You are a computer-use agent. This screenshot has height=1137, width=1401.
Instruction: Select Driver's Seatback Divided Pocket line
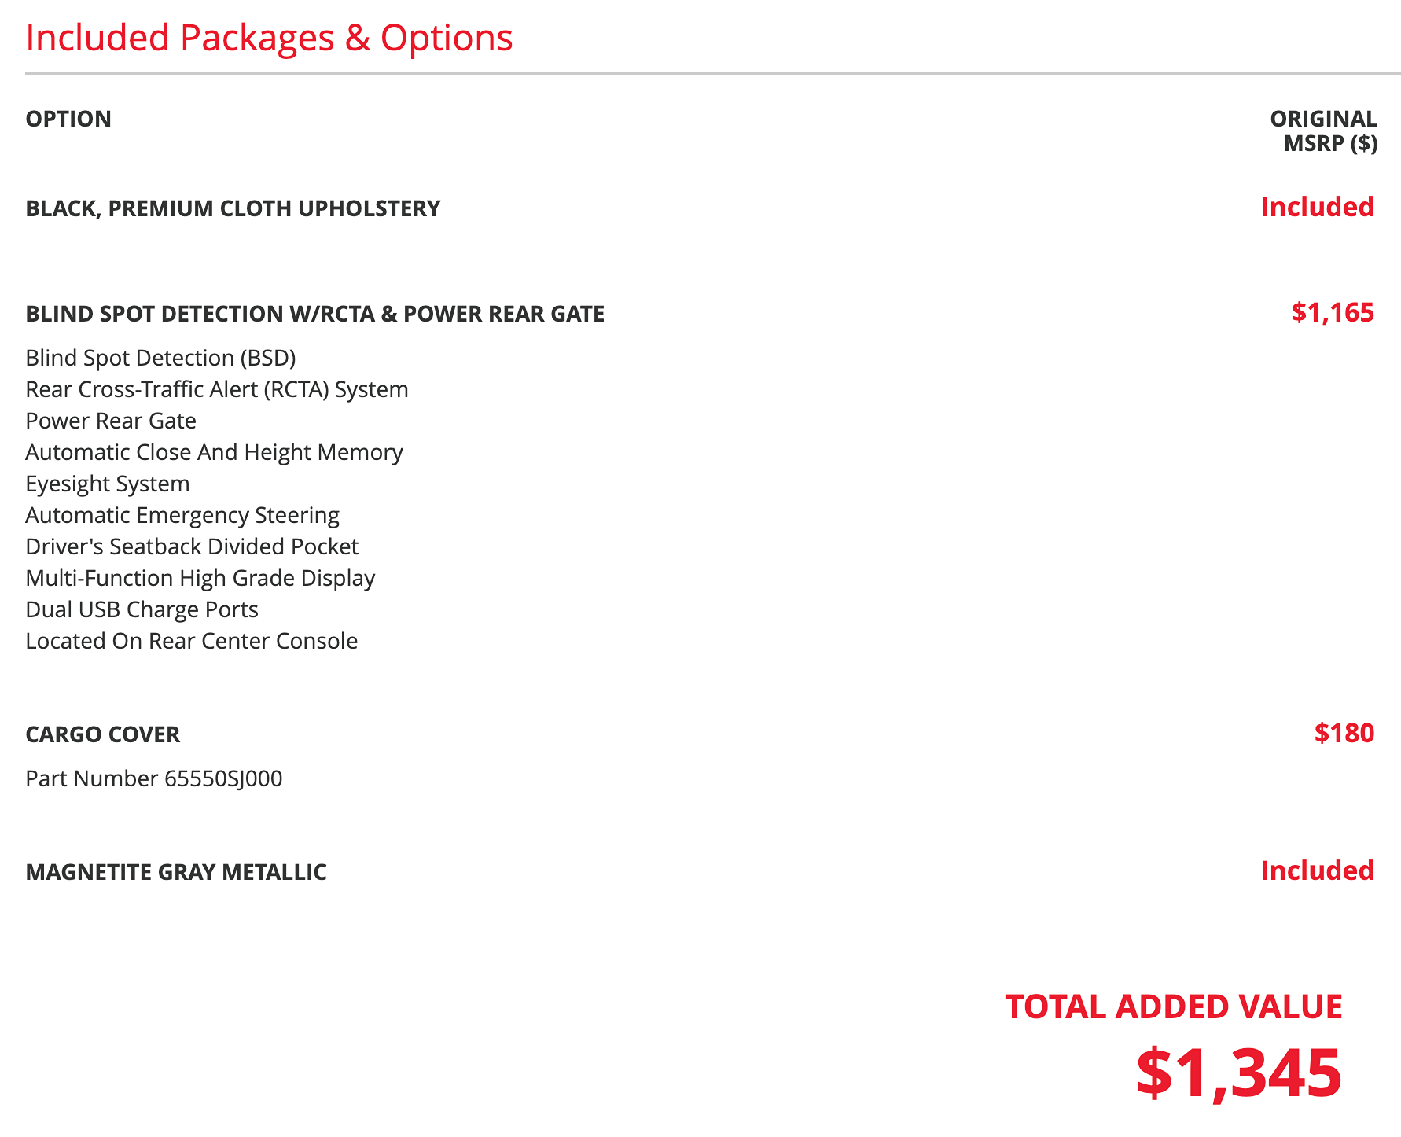pos(192,546)
